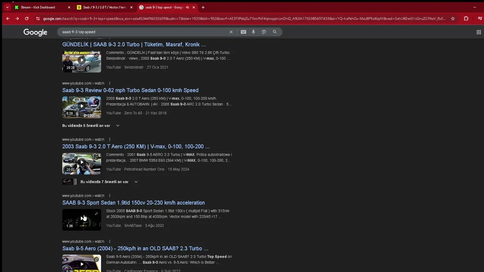Open the on-screen keyboard input tool
This screenshot has width=484, height=272.
tap(244, 32)
